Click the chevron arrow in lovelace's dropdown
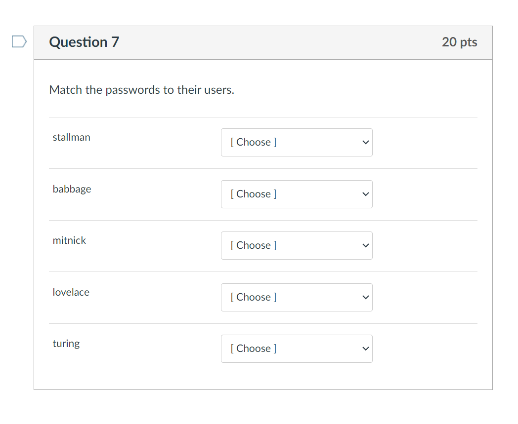 pyautogui.click(x=365, y=297)
